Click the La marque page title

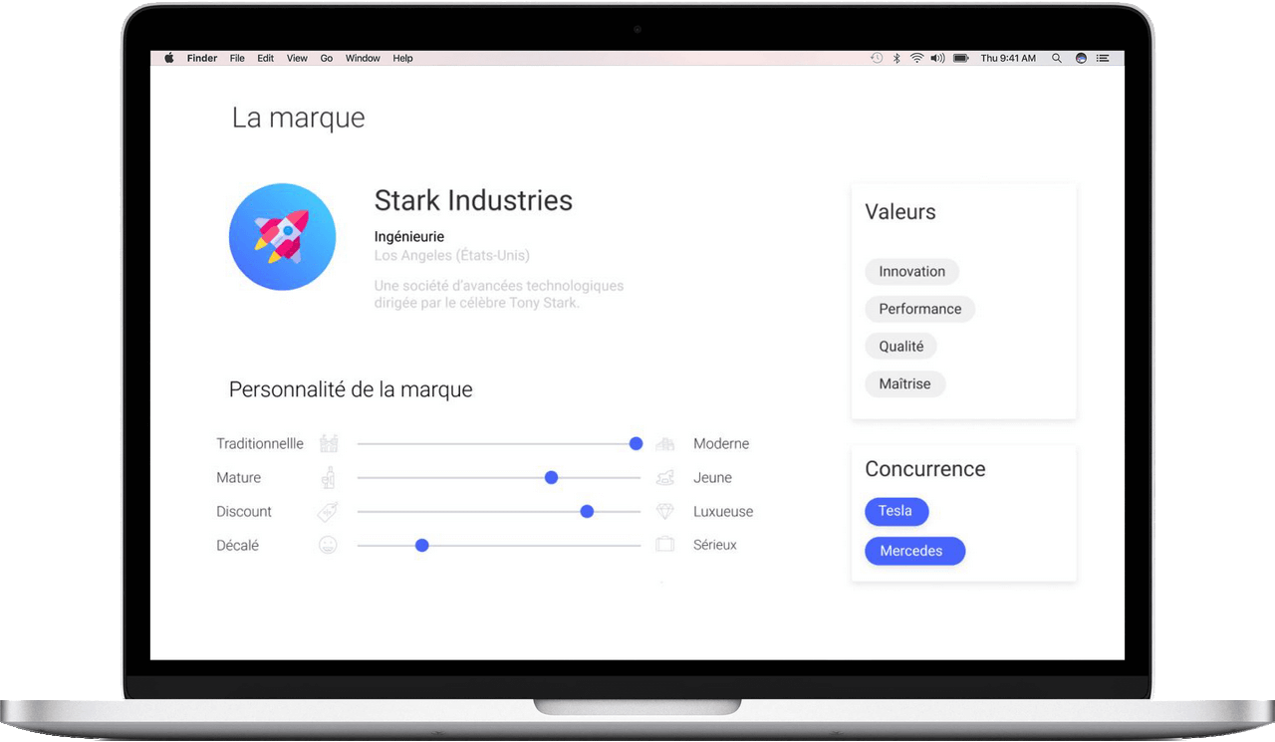point(299,118)
